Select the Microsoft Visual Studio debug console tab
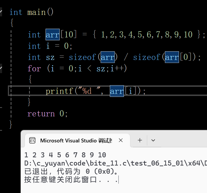 coord(77,140)
